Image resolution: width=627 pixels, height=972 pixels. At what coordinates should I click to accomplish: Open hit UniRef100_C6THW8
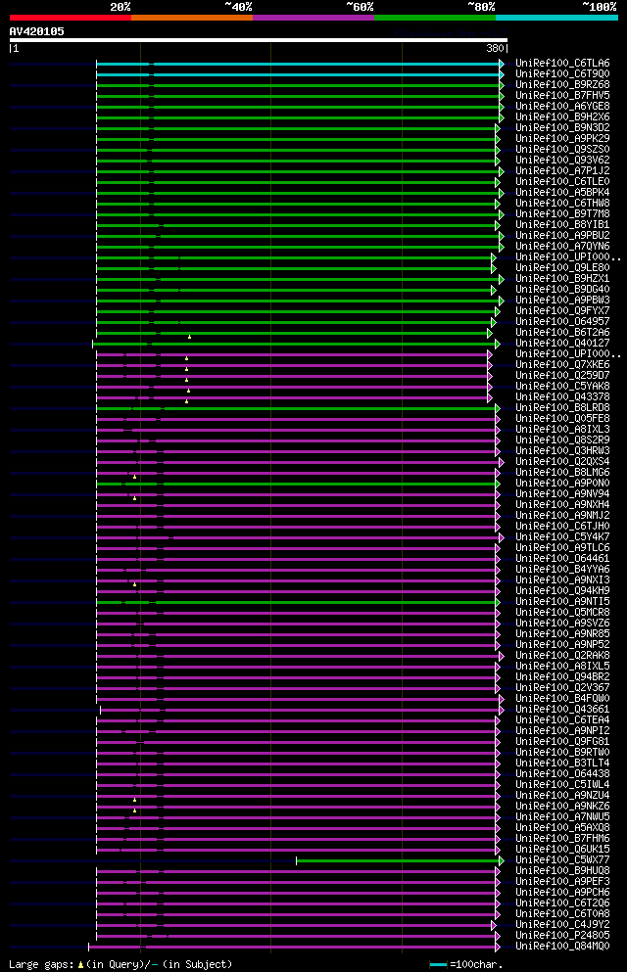pos(562,203)
